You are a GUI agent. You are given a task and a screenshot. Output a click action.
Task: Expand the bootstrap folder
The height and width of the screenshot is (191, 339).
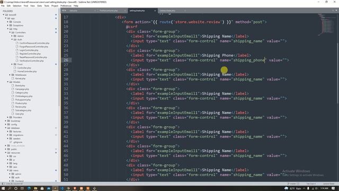click(x=6, y=121)
